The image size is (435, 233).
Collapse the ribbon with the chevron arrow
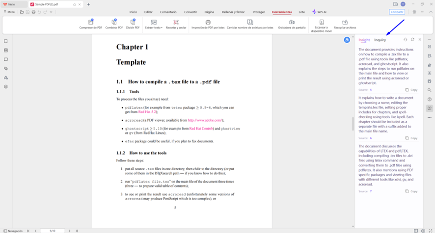pyautogui.click(x=431, y=12)
